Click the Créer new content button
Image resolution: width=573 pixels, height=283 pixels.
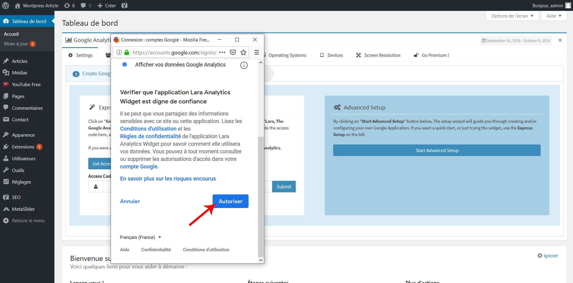click(107, 5)
